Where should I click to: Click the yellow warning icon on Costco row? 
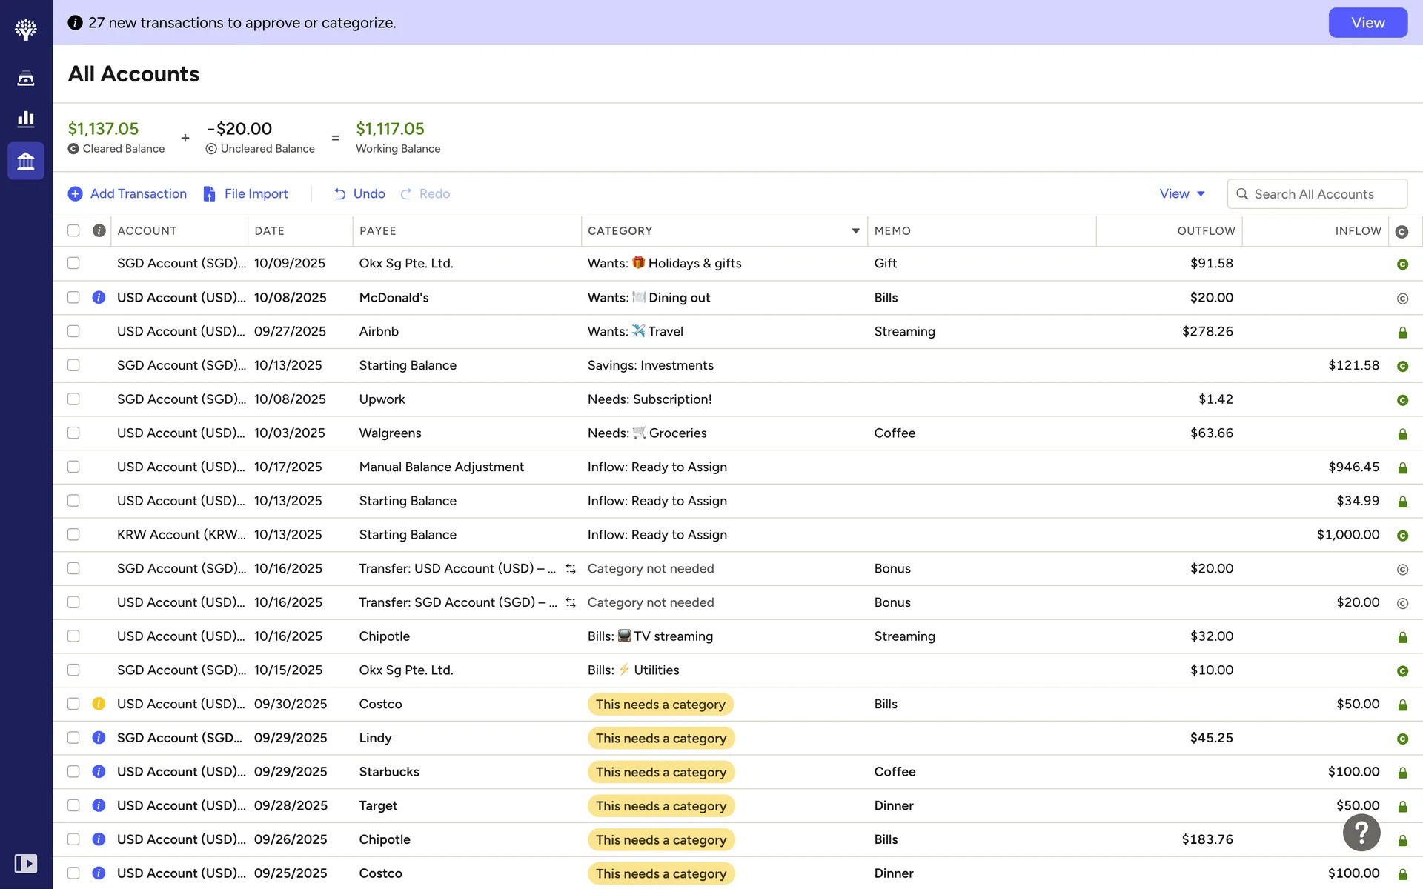point(99,704)
